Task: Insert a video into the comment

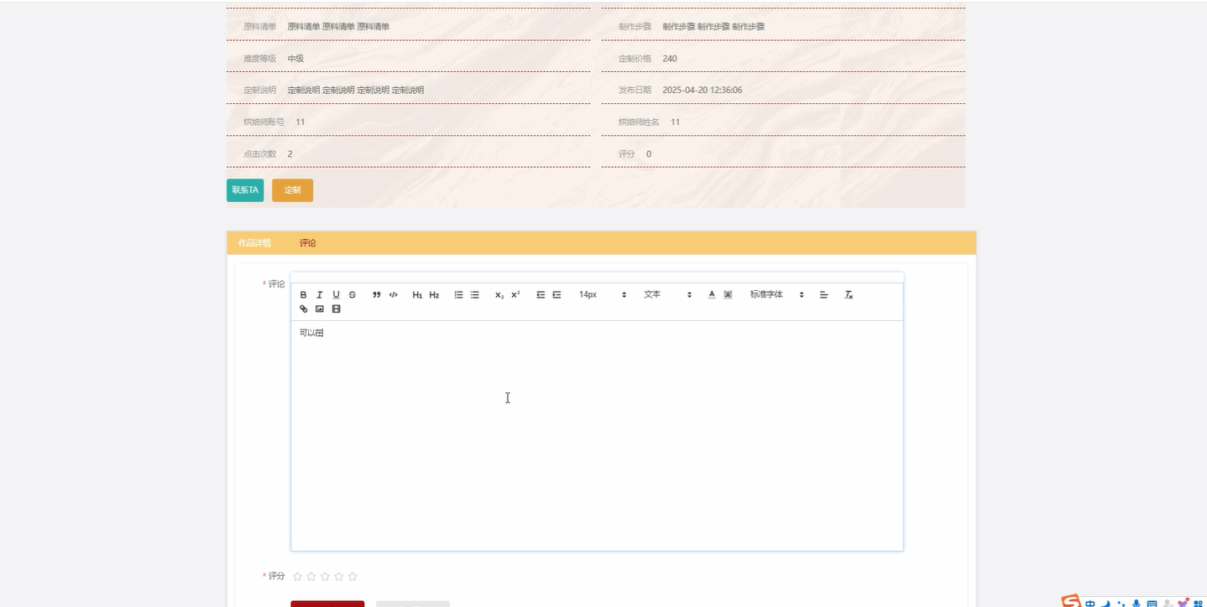Action: [x=337, y=309]
